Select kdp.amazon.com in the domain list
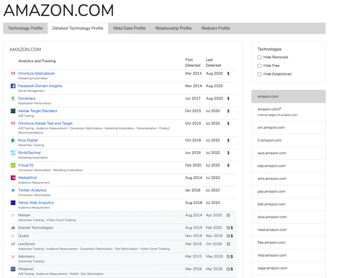Screen dimensions: 339x278 click(x=288, y=166)
